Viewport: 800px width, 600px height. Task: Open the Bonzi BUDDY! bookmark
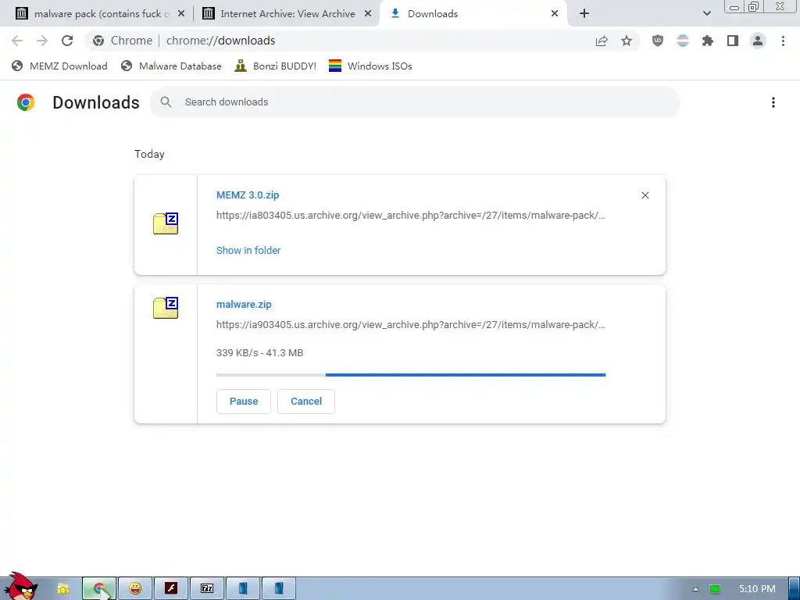point(276,66)
